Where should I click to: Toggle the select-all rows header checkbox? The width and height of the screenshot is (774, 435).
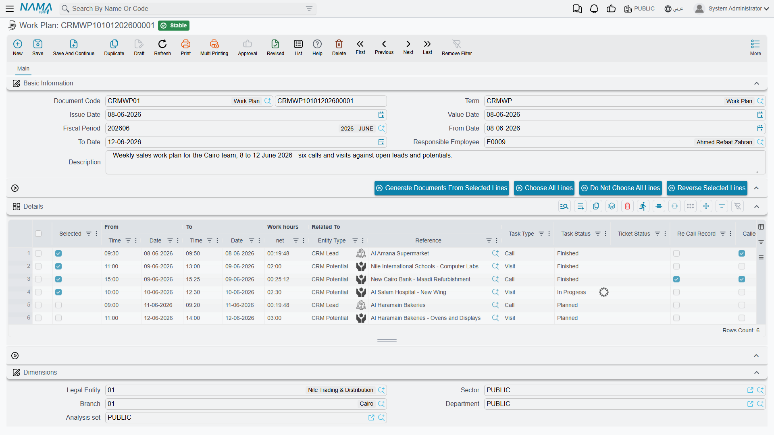(38, 234)
